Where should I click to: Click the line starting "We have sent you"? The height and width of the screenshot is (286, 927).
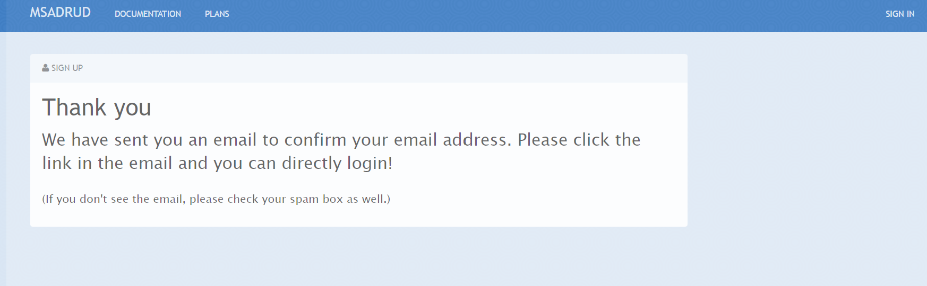tap(341, 140)
